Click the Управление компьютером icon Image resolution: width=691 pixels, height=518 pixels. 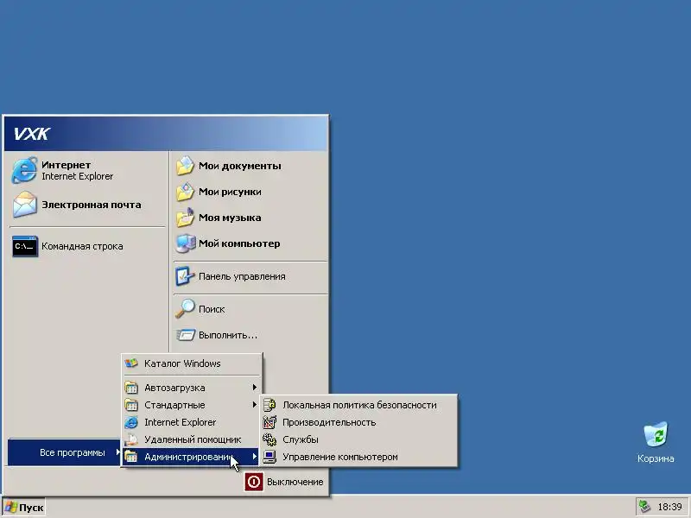pos(269,457)
